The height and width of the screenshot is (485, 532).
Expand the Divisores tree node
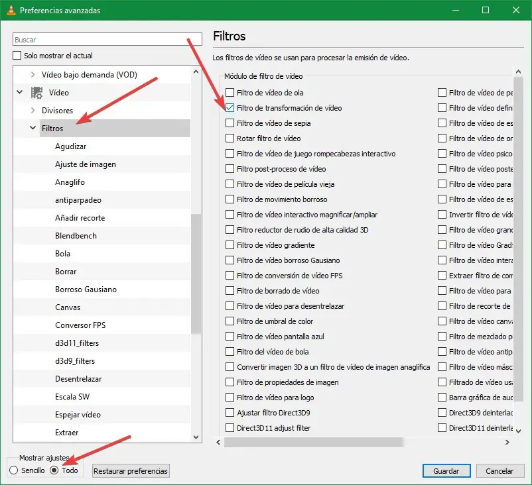(33, 111)
